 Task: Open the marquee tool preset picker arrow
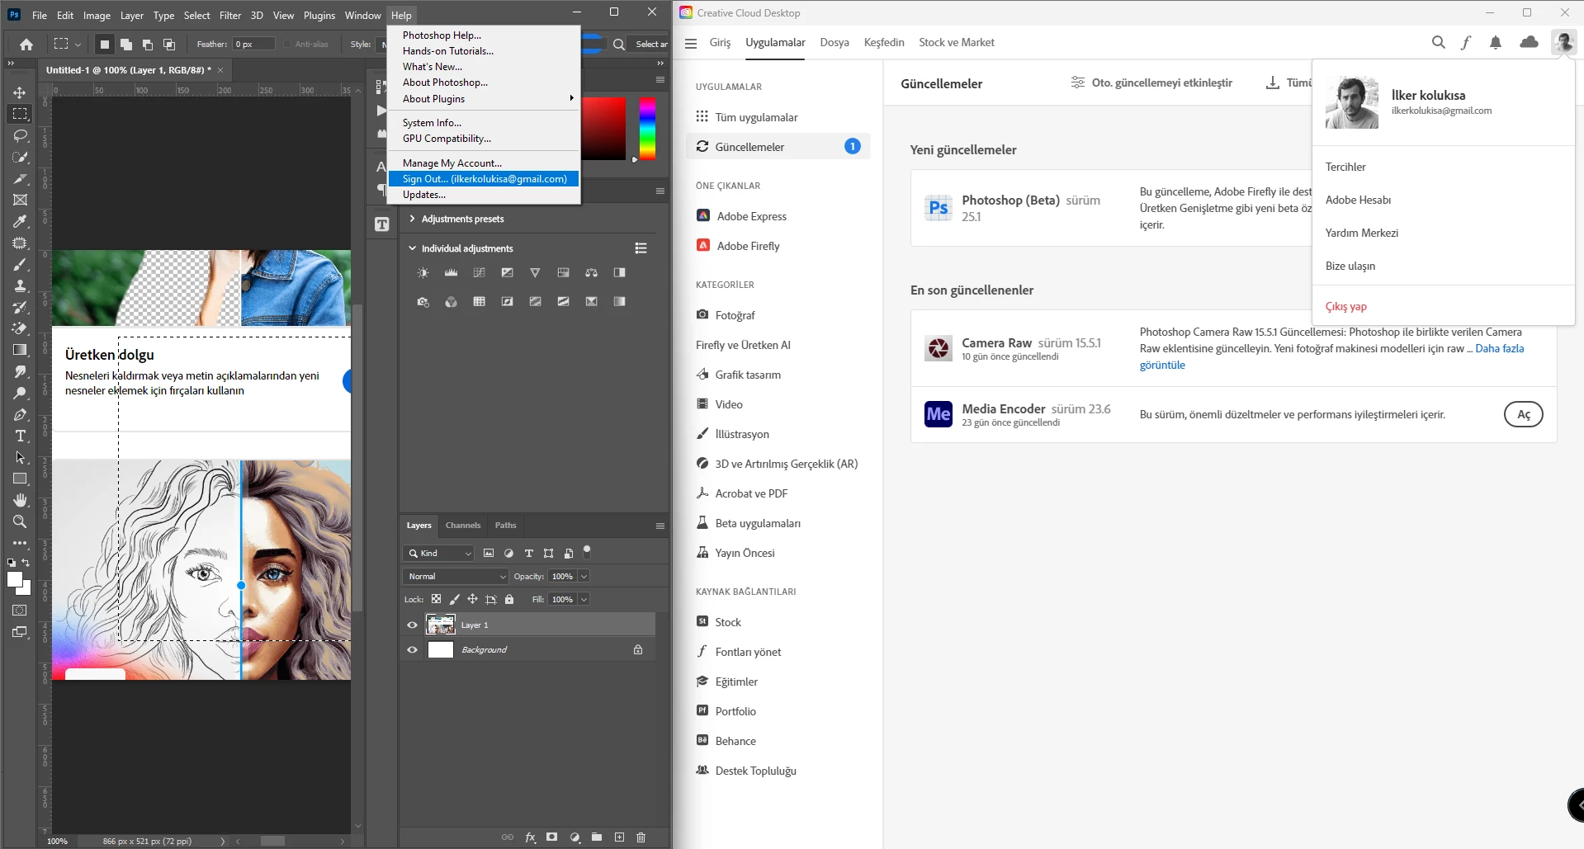point(78,45)
